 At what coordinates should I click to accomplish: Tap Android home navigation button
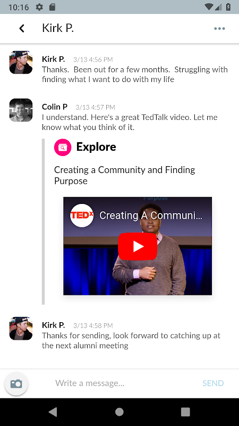click(x=119, y=412)
